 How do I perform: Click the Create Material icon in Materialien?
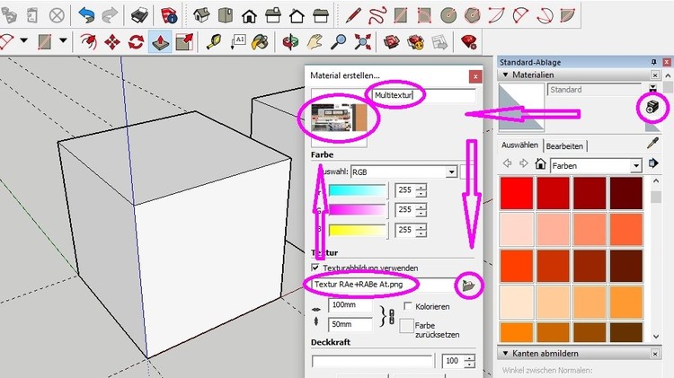coord(652,107)
